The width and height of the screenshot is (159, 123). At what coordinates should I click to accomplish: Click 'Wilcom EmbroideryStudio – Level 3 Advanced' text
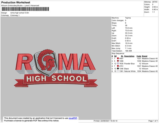(x=20, y=6)
